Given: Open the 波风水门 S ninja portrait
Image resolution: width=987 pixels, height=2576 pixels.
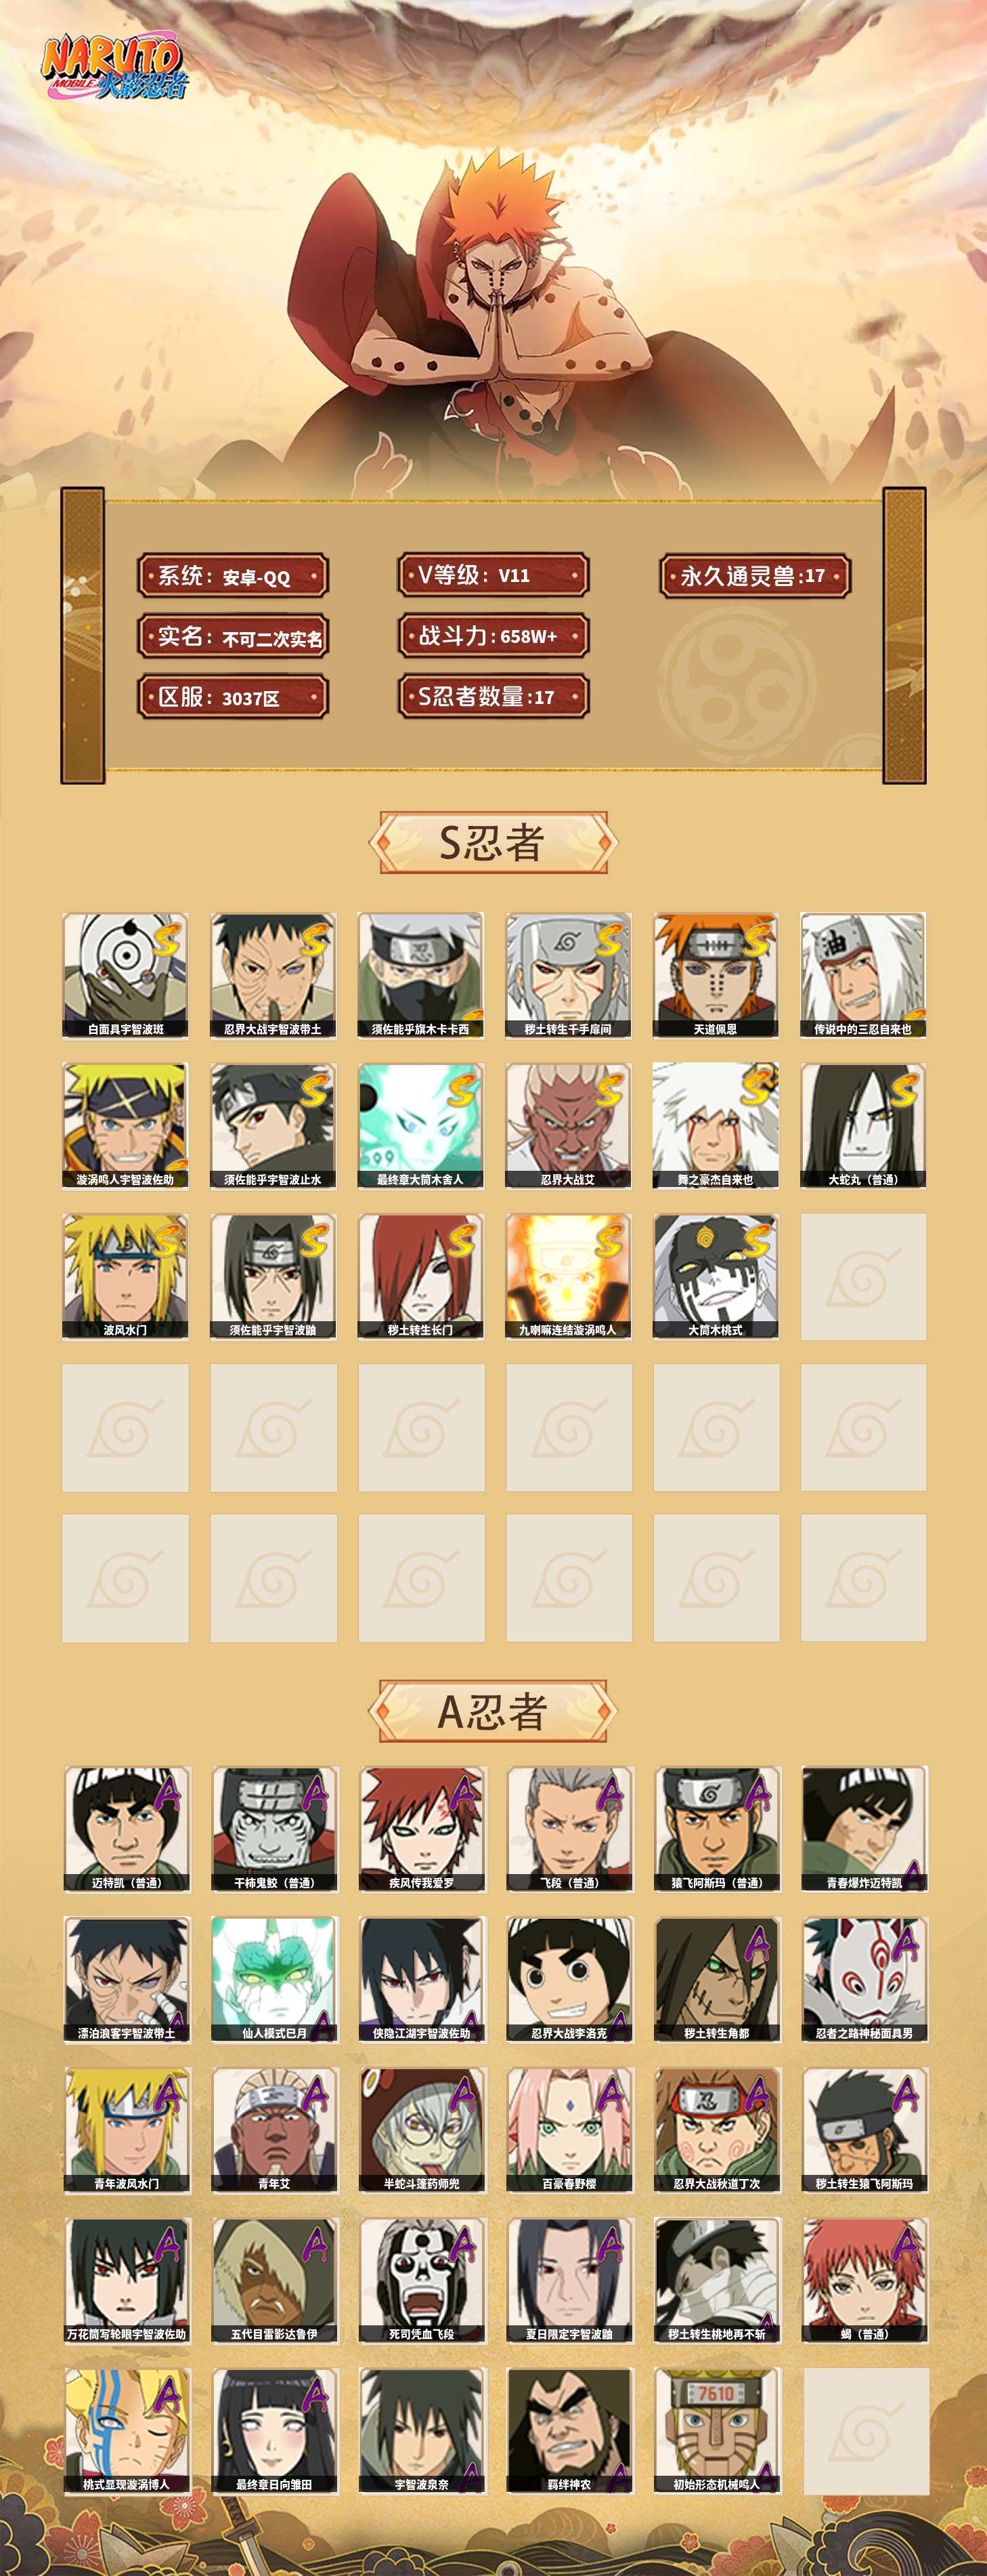Looking at the screenshot, I should 125,1277.
